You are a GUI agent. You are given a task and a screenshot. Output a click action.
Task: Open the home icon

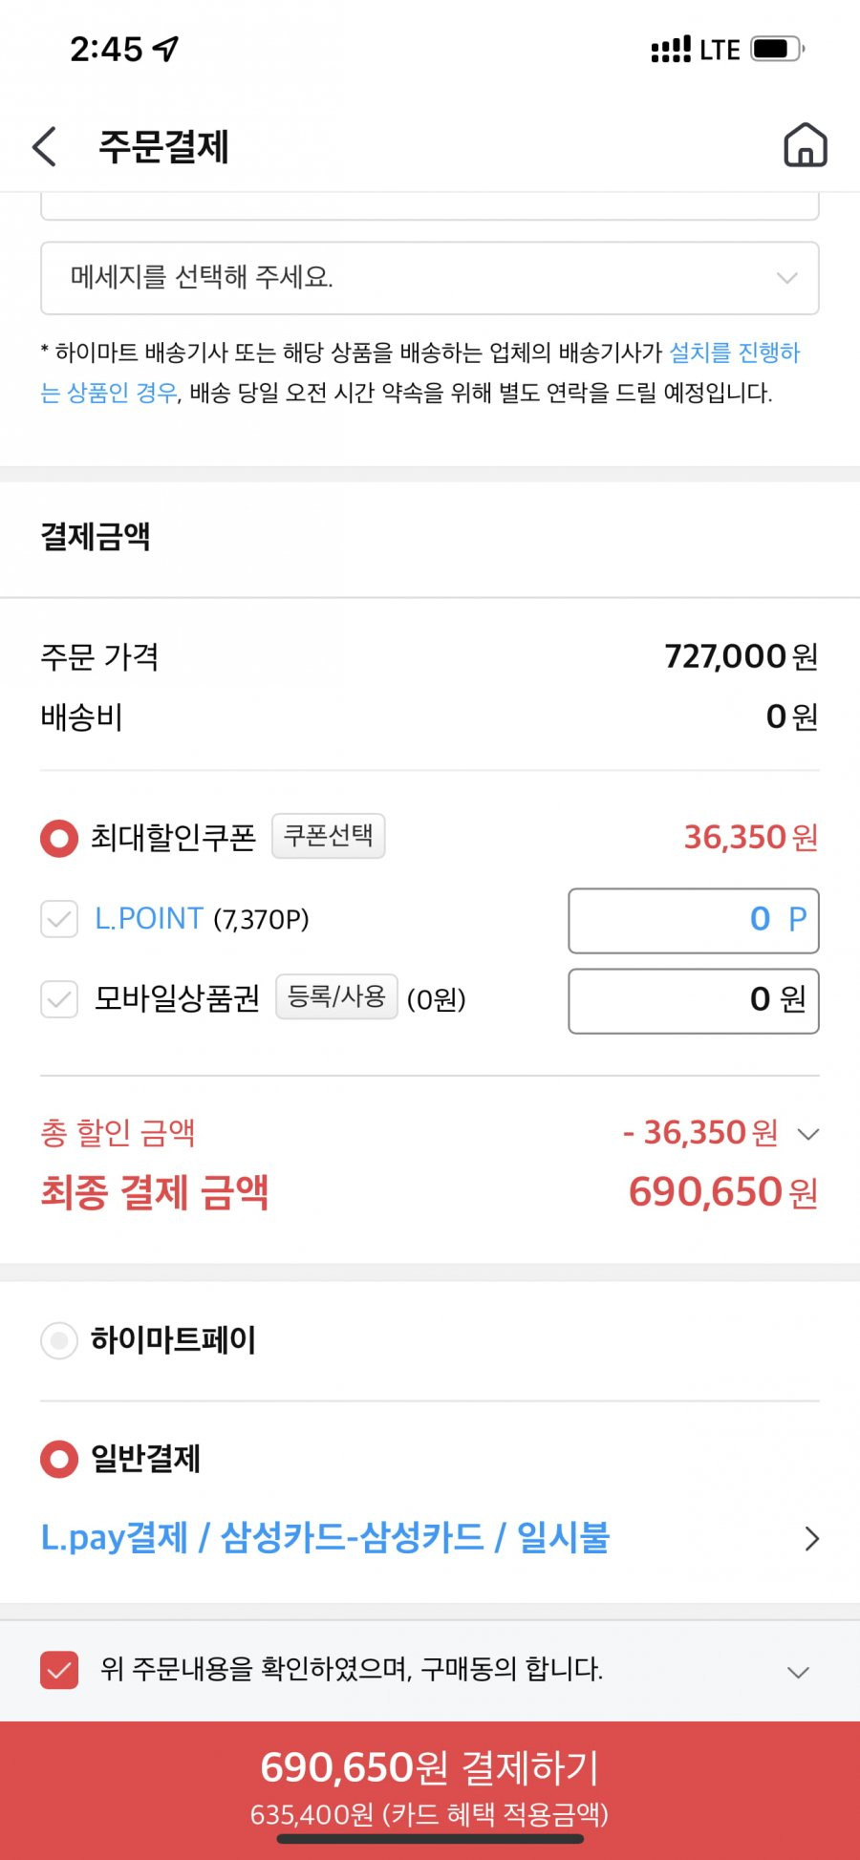tap(805, 145)
